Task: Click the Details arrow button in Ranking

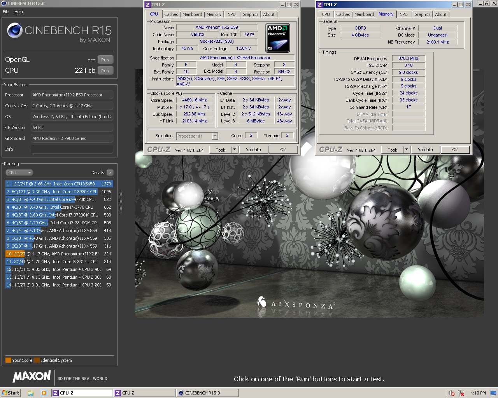Action: [x=110, y=173]
